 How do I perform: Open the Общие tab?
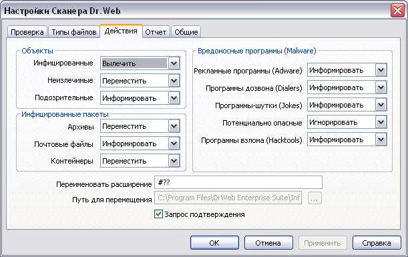186,32
